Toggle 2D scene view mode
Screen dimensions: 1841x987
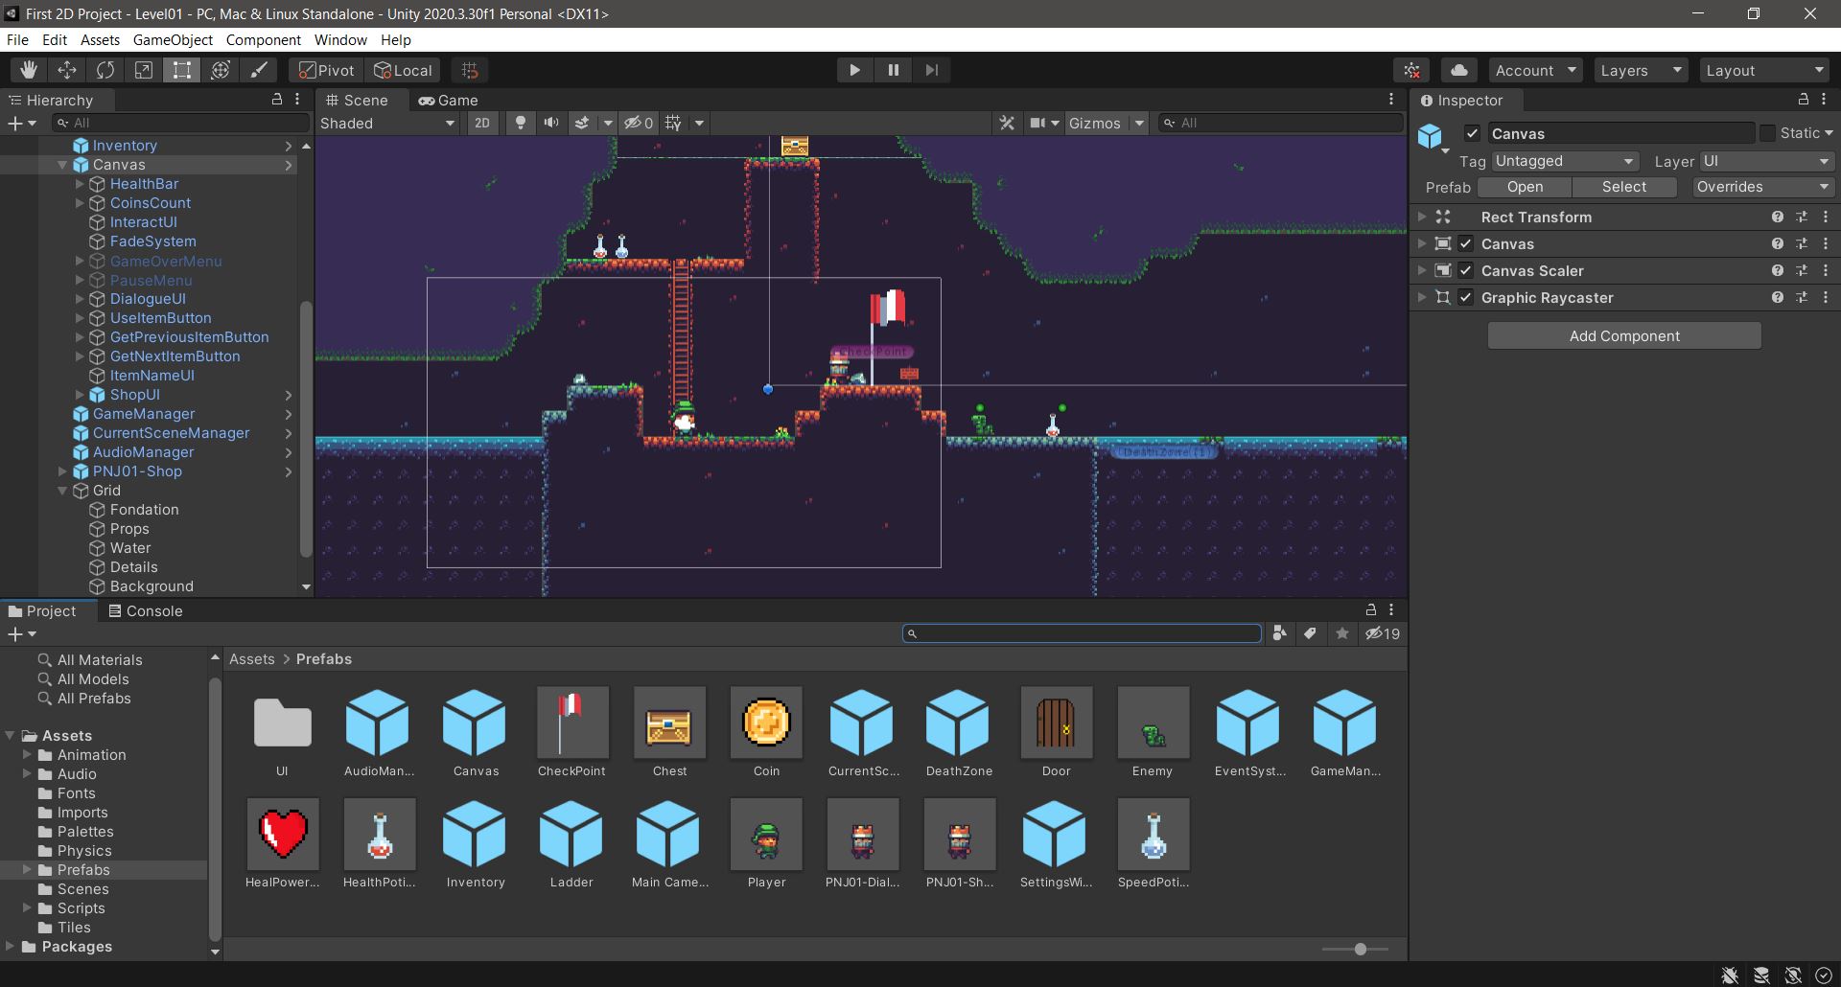482,123
